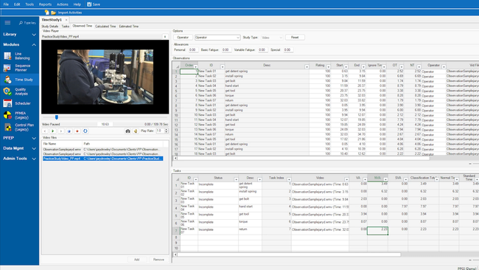479x270 pixels.
Task: Expand the Library section
Action: (x=34, y=35)
